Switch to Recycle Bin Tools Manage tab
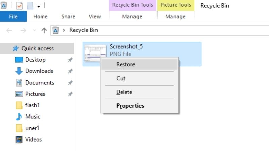Screen dimensions: 269x151 pyautogui.click(x=132, y=16)
